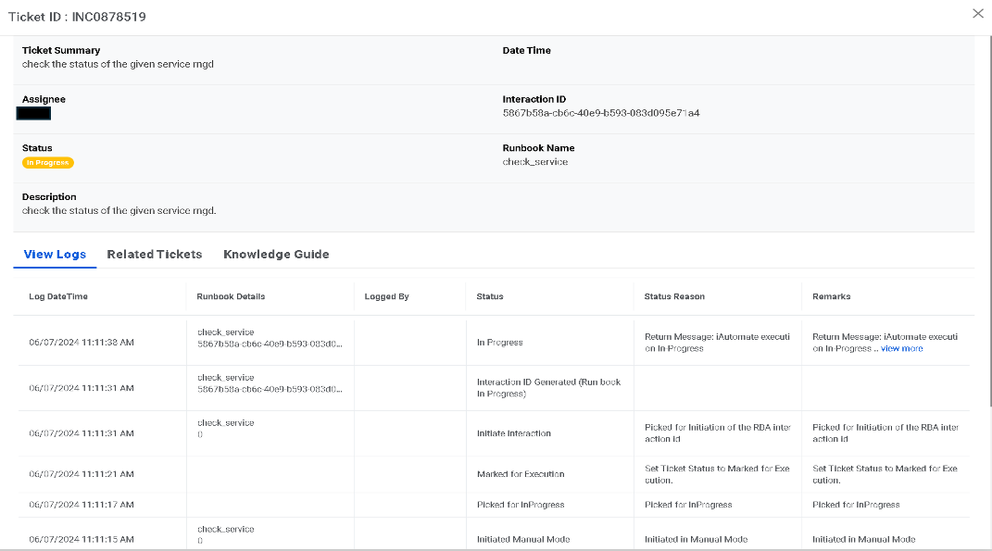Click the Logged By column header
The width and height of the screenshot is (992, 551).
pyautogui.click(x=386, y=296)
